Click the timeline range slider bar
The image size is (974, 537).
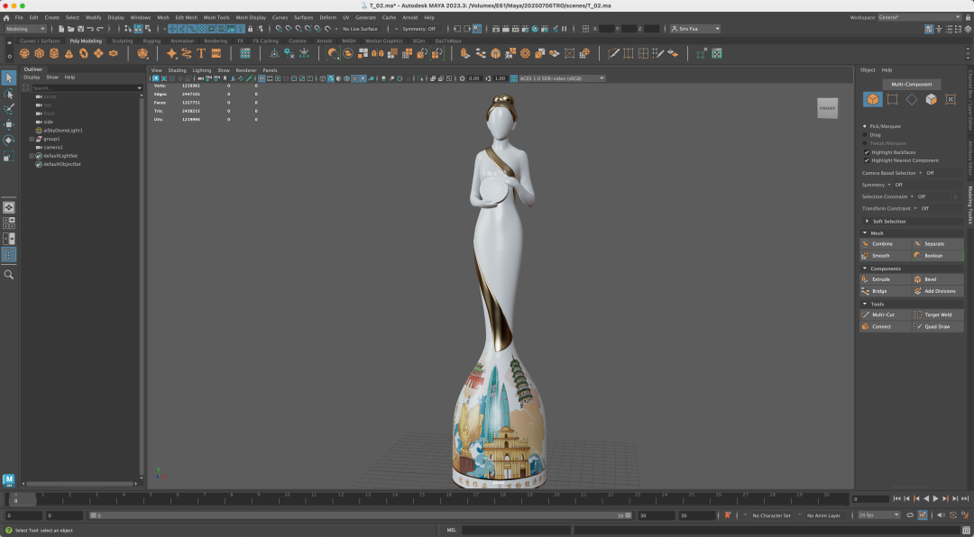coord(361,515)
